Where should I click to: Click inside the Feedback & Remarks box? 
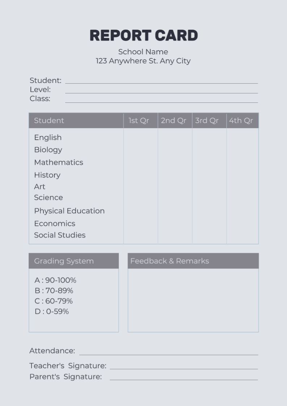(193, 300)
